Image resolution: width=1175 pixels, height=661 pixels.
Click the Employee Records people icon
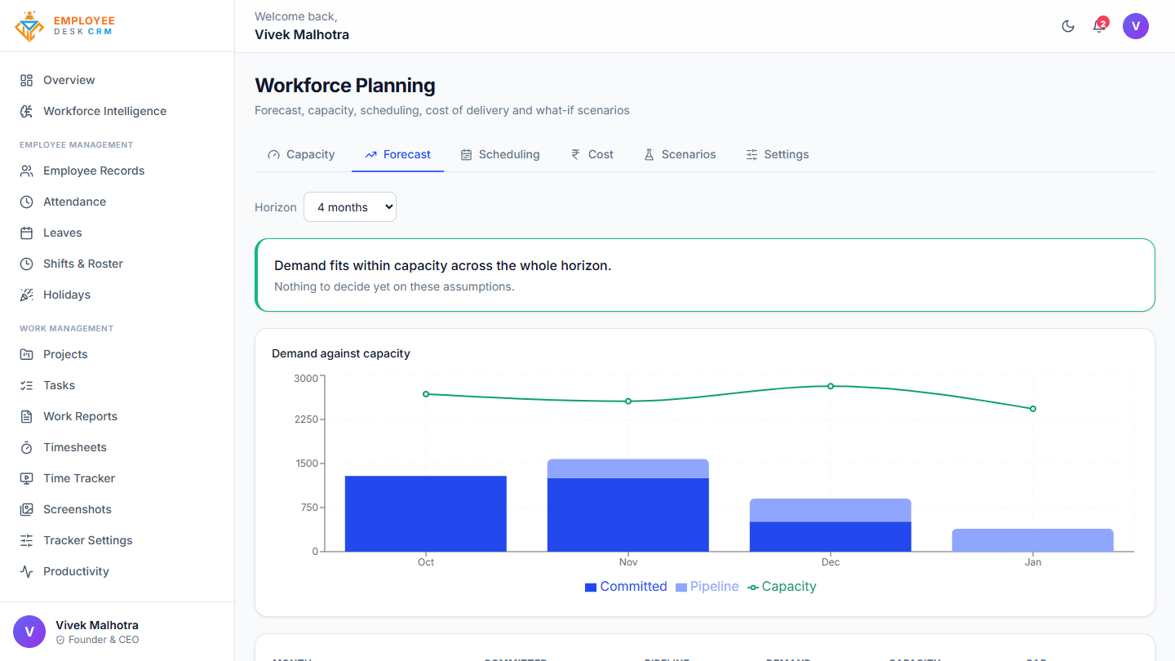27,171
